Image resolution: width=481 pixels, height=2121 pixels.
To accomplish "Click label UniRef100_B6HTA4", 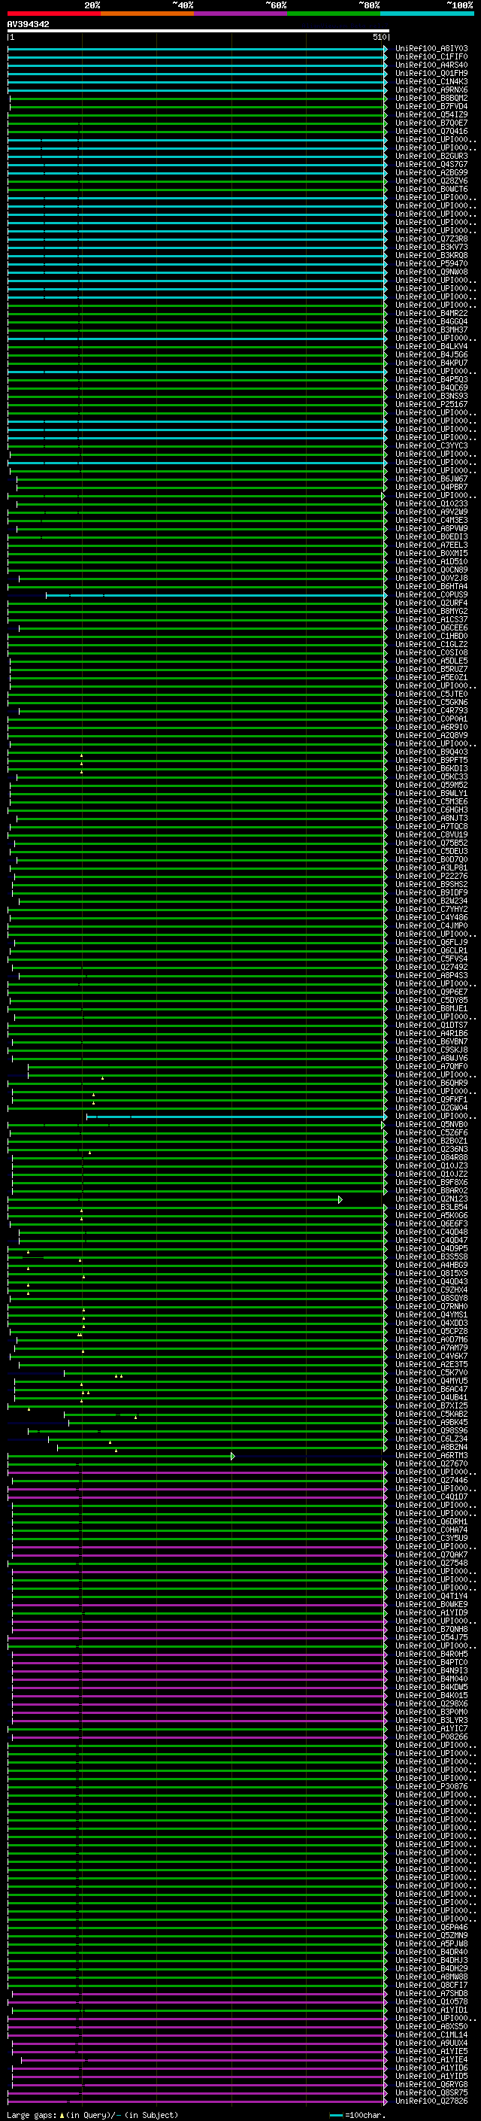I will pyautogui.click(x=431, y=586).
